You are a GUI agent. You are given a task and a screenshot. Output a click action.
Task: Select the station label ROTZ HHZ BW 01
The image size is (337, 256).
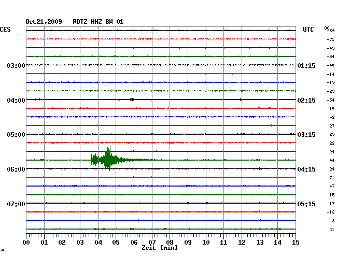pyautogui.click(x=98, y=22)
